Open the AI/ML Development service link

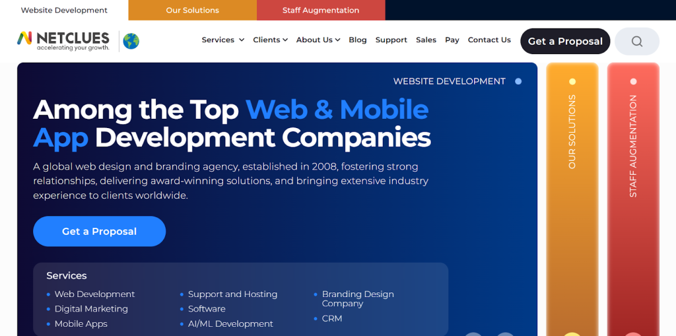[230, 323]
